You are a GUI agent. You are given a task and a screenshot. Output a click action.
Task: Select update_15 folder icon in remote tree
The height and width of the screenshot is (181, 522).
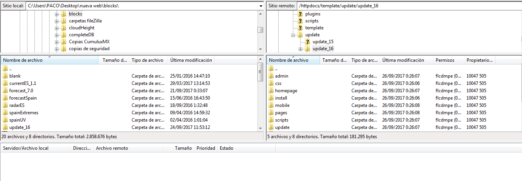coord(308,42)
